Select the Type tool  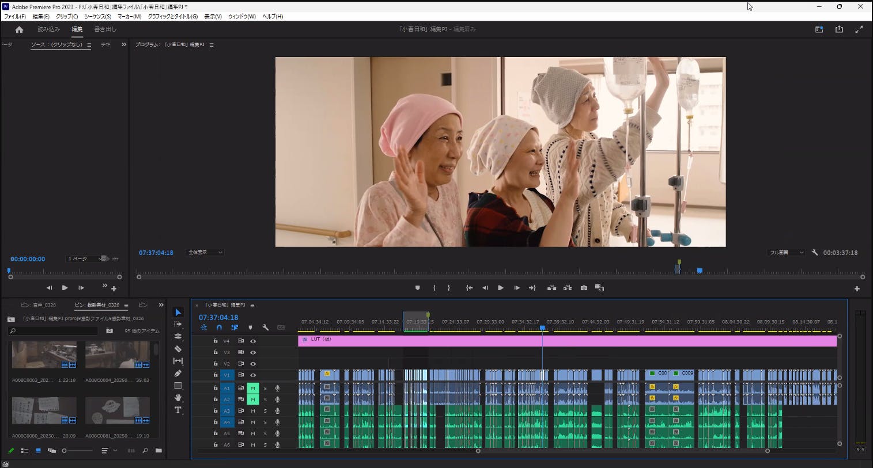click(178, 410)
